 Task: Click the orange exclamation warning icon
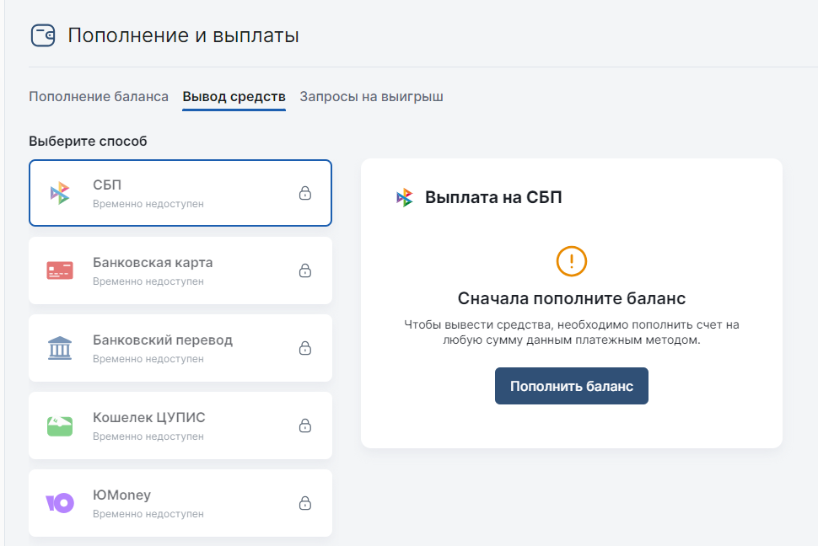click(572, 261)
